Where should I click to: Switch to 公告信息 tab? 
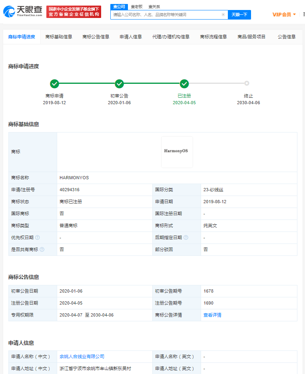[x=287, y=37]
